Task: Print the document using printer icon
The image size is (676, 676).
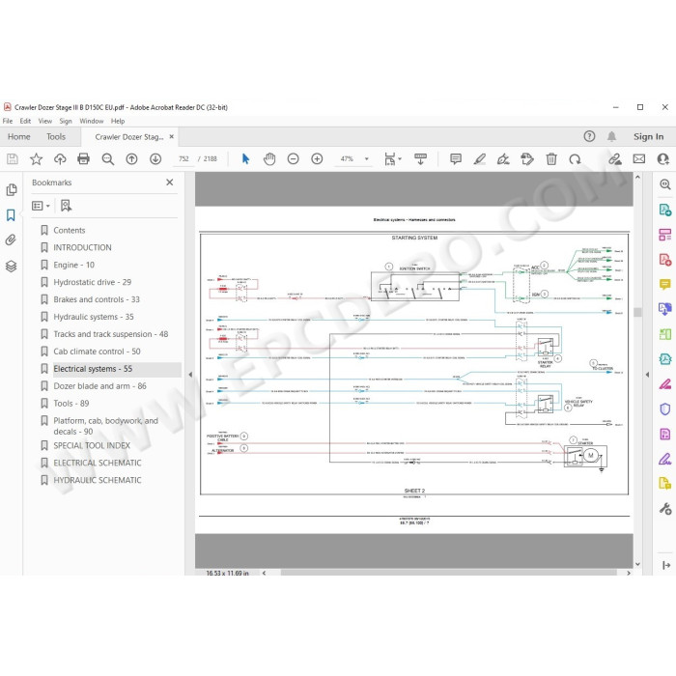Action: pyautogui.click(x=83, y=159)
